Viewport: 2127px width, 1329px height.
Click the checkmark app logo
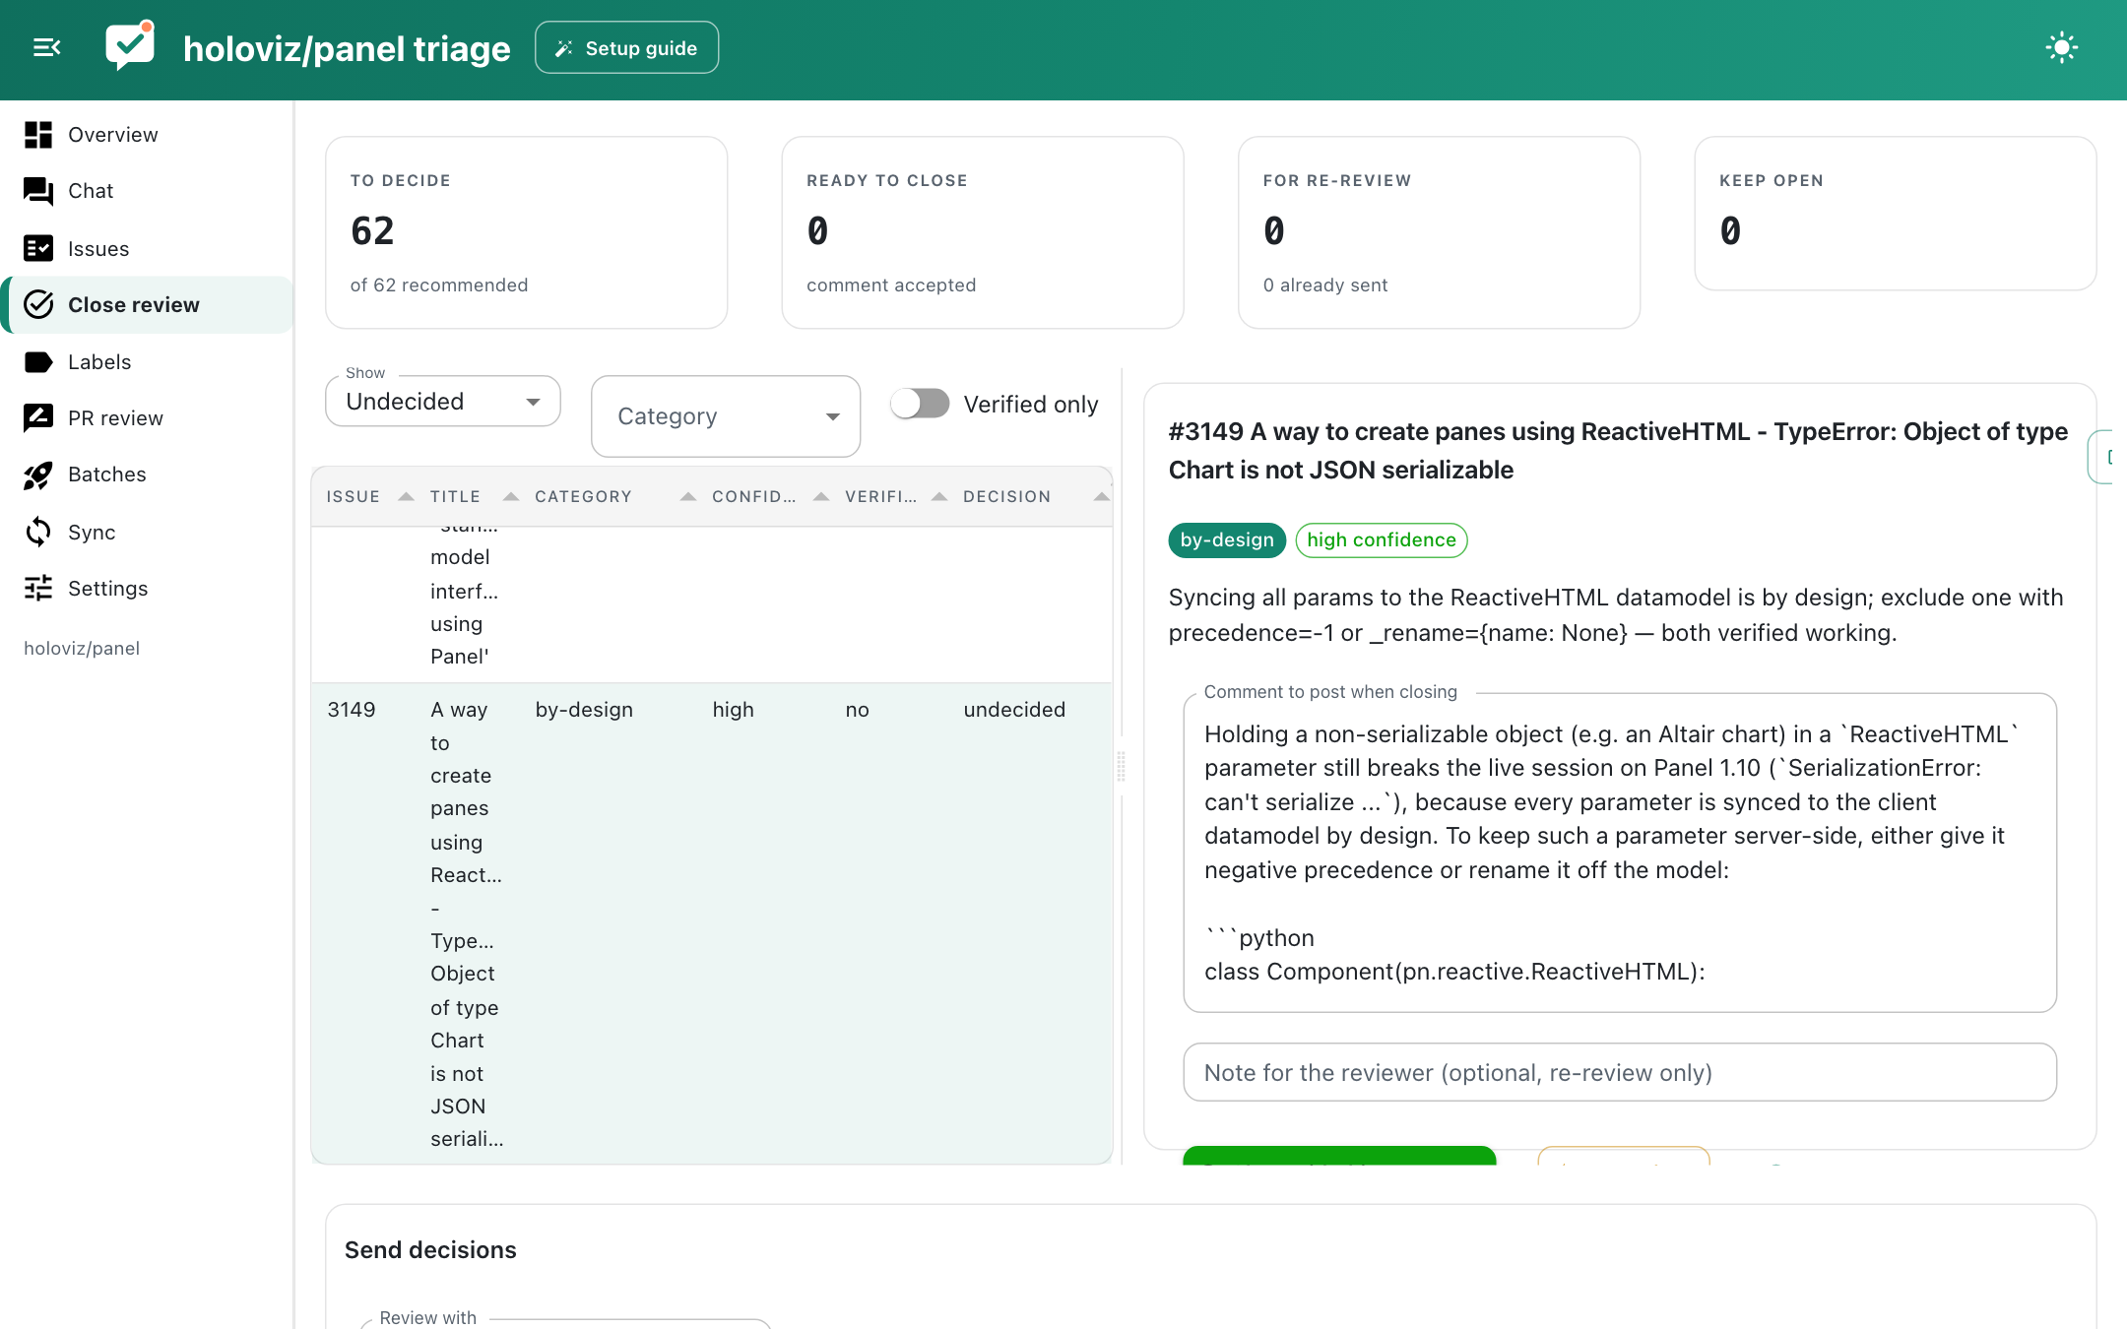point(130,45)
